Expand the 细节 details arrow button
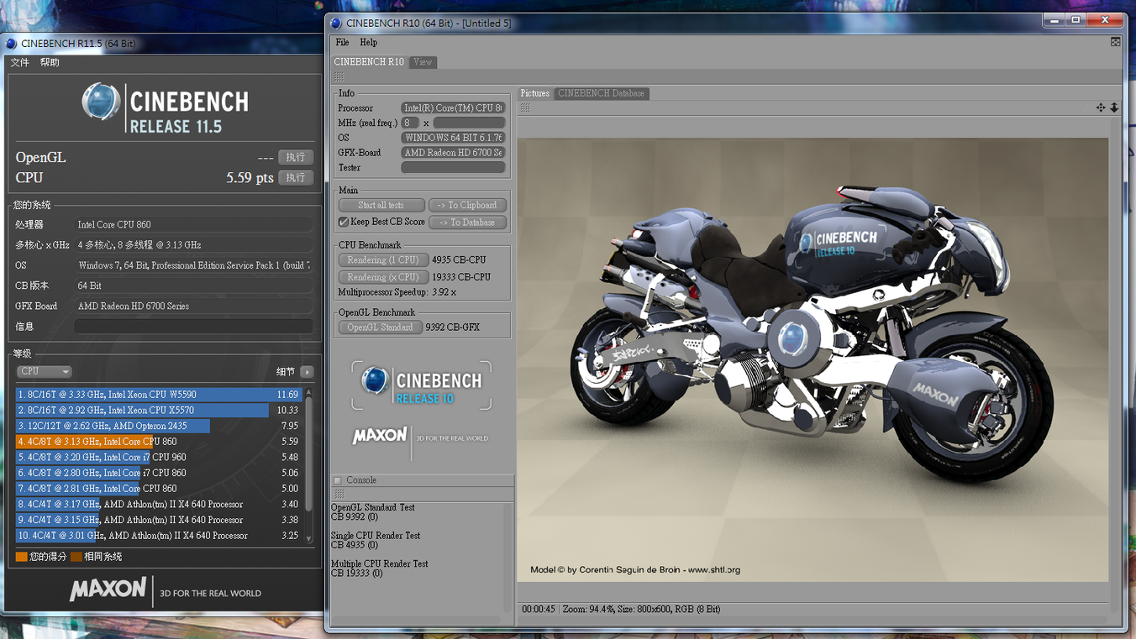Viewport: 1136px width, 639px height. pyautogui.click(x=307, y=371)
